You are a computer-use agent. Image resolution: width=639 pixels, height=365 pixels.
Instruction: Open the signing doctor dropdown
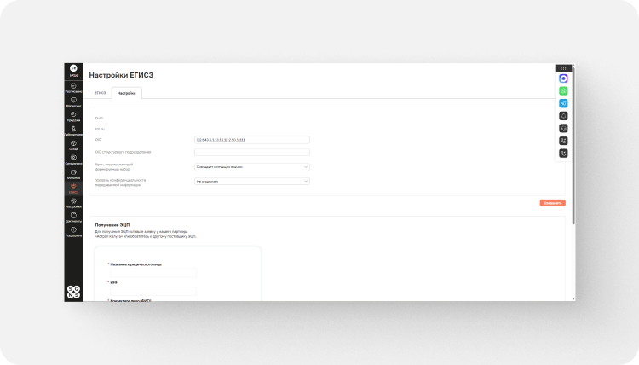[252, 167]
